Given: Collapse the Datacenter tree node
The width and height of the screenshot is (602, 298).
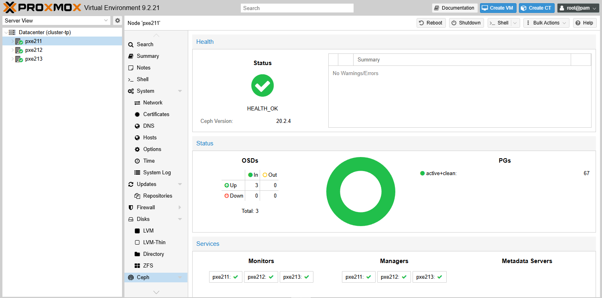Looking at the screenshot, I should coord(6,33).
